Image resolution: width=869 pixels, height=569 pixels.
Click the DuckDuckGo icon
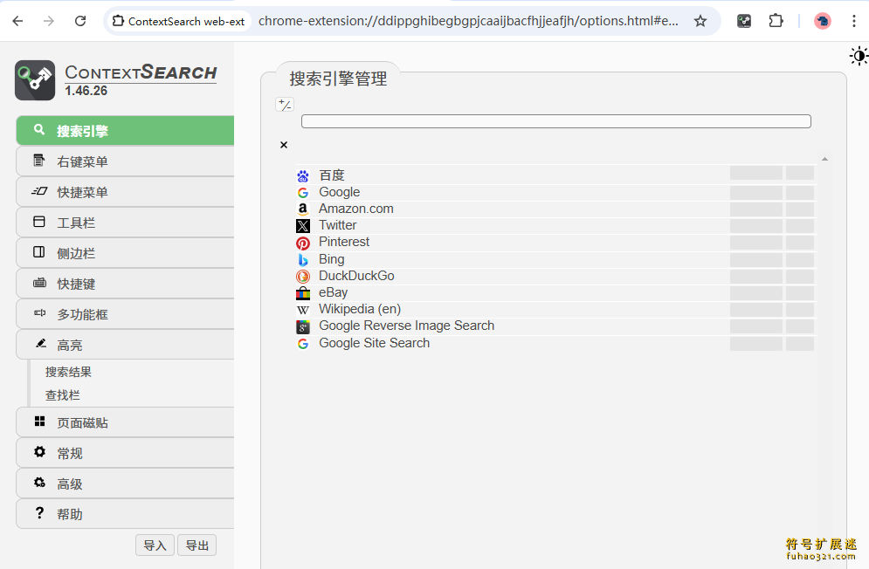coord(302,276)
